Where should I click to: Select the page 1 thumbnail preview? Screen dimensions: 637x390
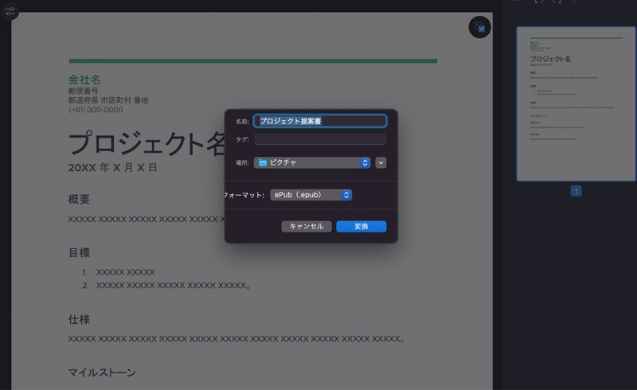pyautogui.click(x=576, y=103)
